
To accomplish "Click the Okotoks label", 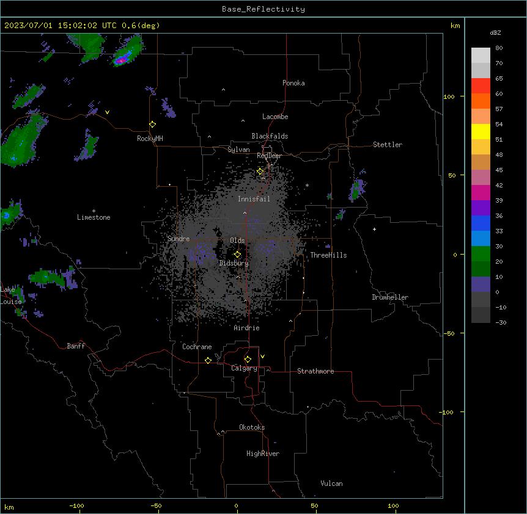I will click(x=252, y=427).
